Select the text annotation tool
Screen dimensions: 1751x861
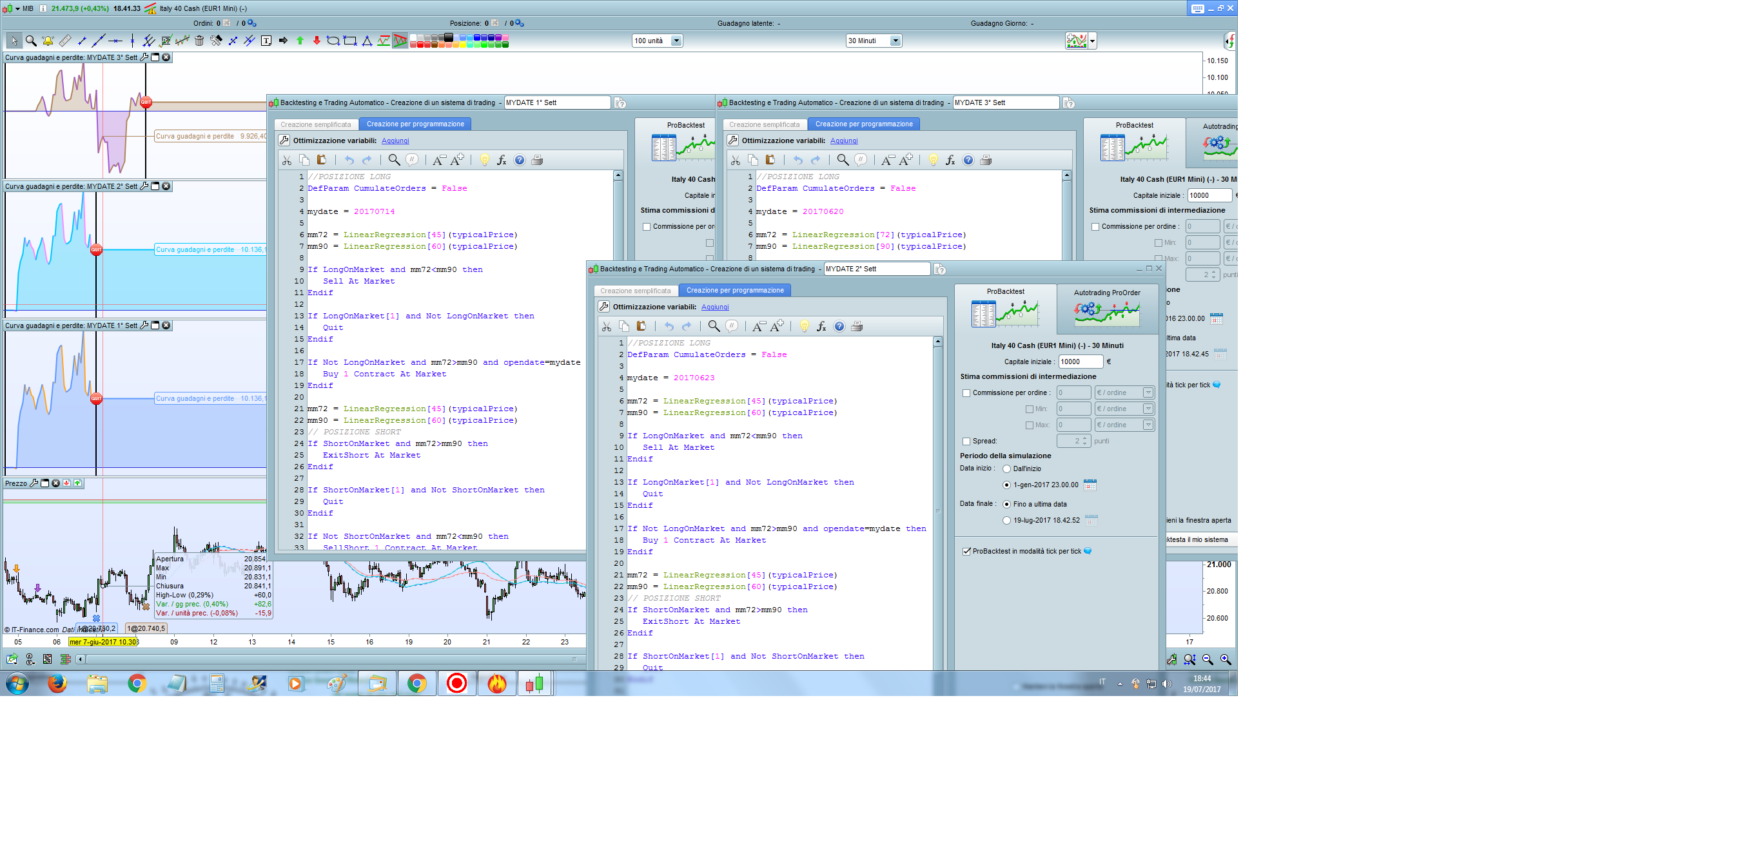pyautogui.click(x=266, y=41)
